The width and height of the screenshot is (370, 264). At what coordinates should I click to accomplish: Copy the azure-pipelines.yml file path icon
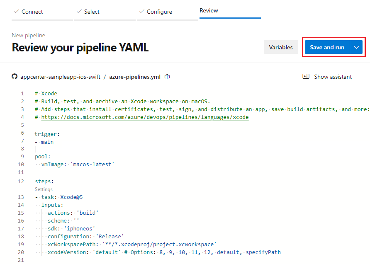(x=167, y=76)
